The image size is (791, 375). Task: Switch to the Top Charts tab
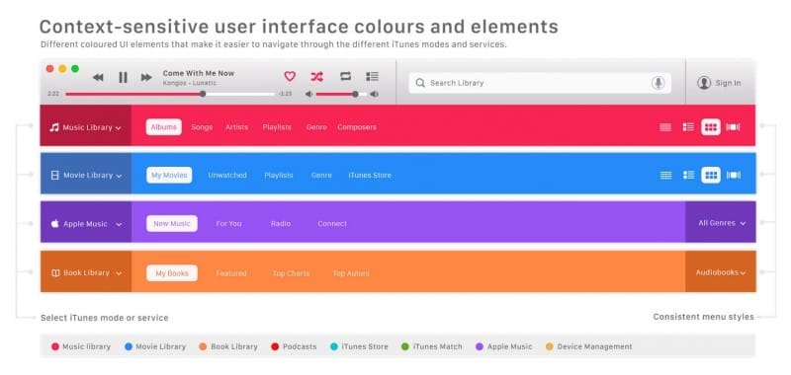click(291, 273)
